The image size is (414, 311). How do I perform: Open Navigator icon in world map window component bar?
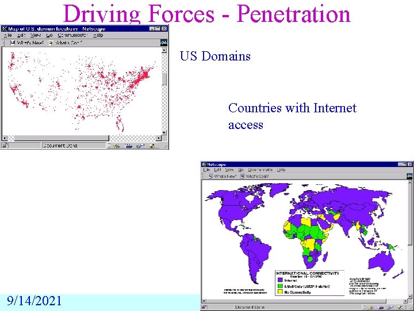pos(370,308)
